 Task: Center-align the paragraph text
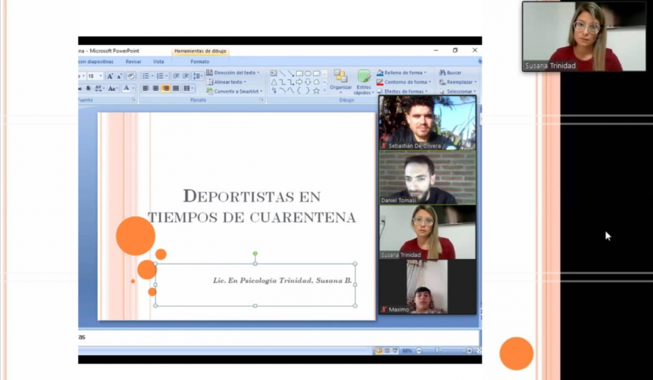156,88
